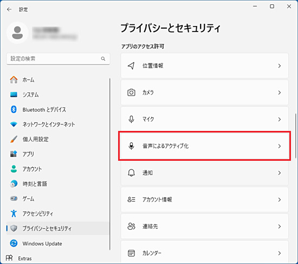Open Windows Update category
298x264 pixels.
(57, 243)
